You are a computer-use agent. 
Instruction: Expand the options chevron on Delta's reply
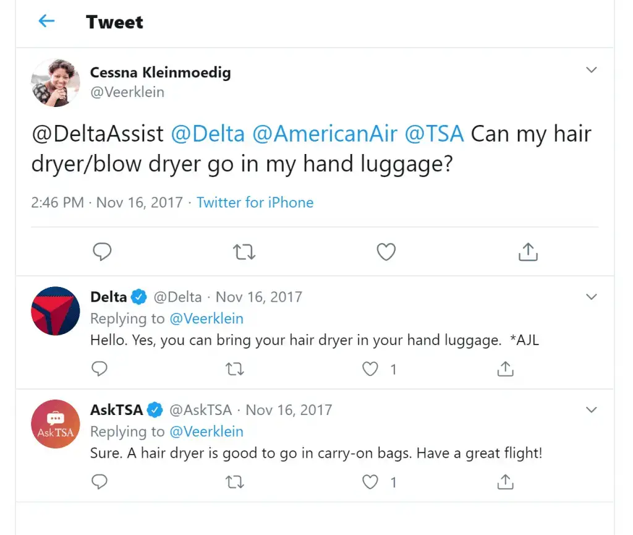592,297
